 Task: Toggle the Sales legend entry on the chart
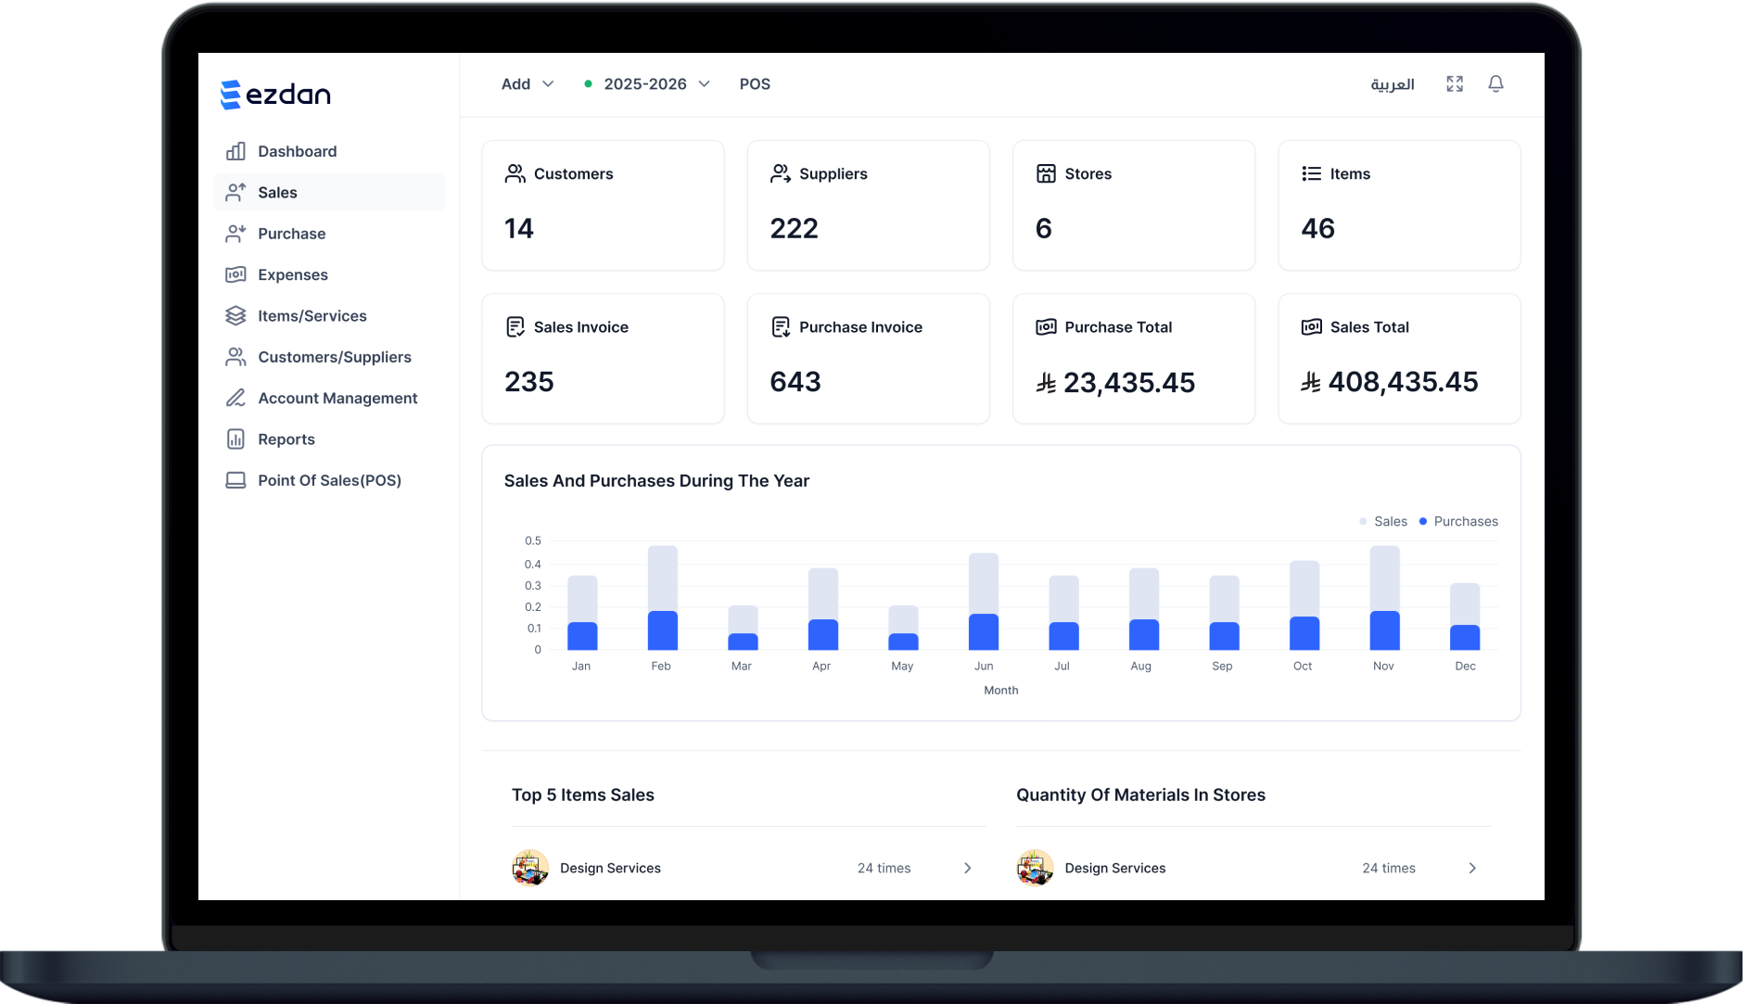pyautogui.click(x=1383, y=521)
